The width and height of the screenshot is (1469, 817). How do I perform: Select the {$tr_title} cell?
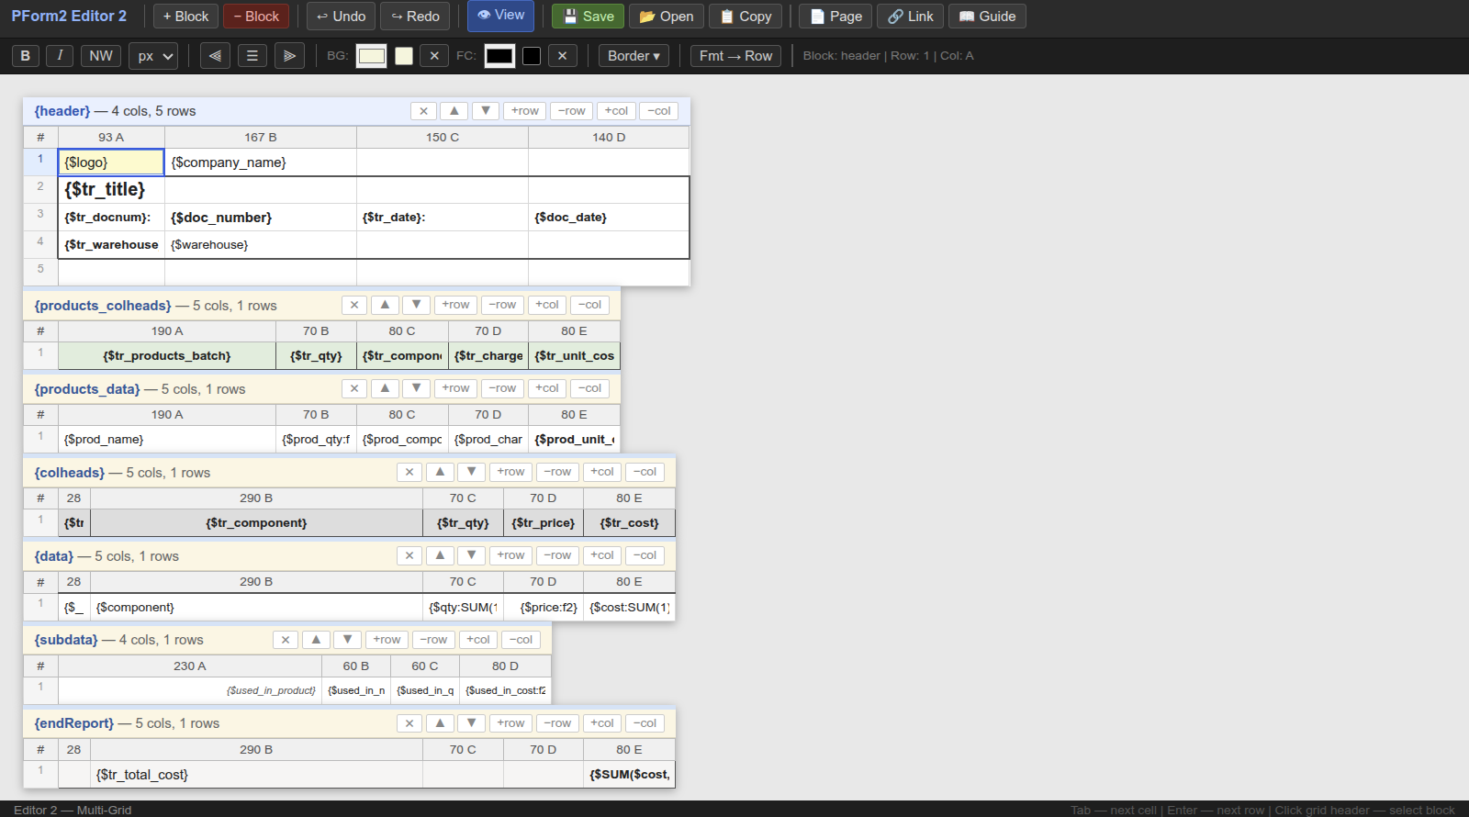pos(111,190)
